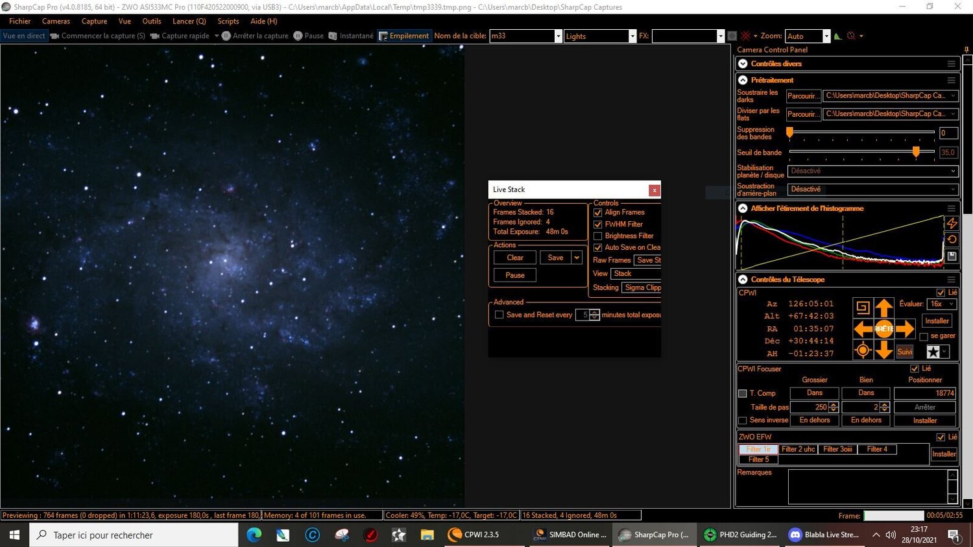Click the star icon button below se garer
The height and width of the screenshot is (547, 973).
click(933, 352)
